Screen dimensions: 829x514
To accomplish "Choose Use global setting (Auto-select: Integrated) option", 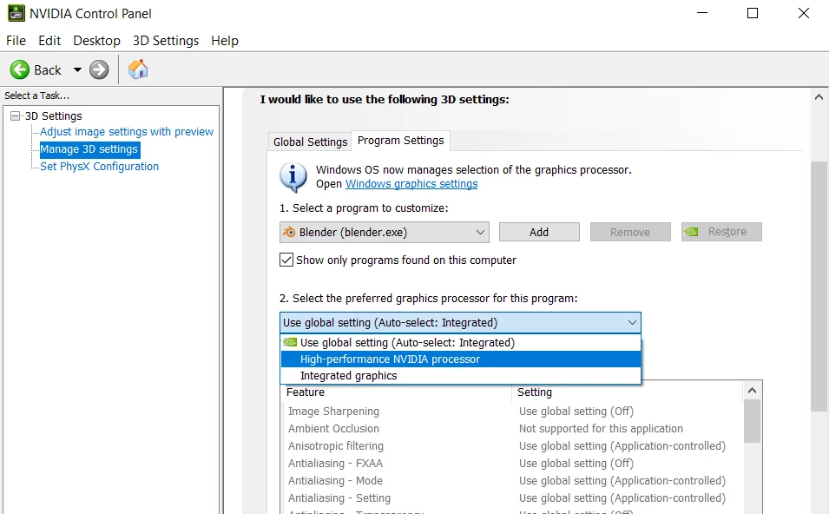I will point(460,343).
